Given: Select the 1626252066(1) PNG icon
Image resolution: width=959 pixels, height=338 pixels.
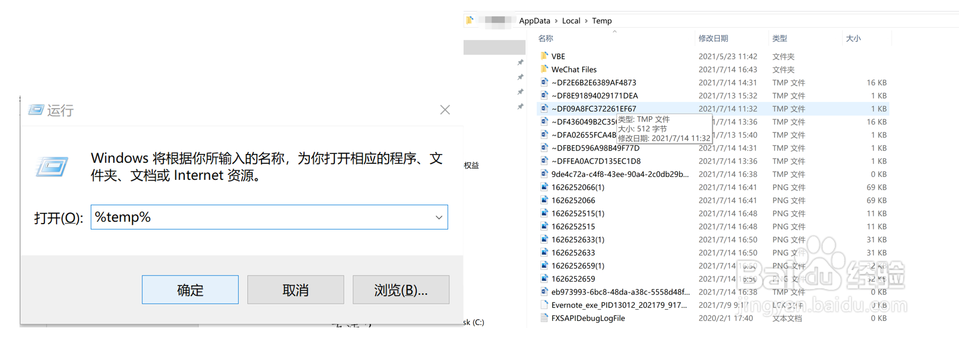Looking at the screenshot, I should coord(544,186).
